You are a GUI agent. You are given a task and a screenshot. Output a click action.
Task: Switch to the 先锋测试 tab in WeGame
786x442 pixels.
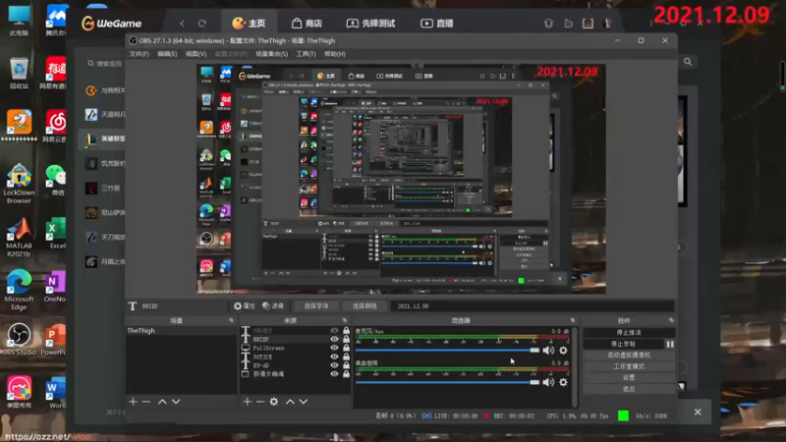click(x=371, y=23)
